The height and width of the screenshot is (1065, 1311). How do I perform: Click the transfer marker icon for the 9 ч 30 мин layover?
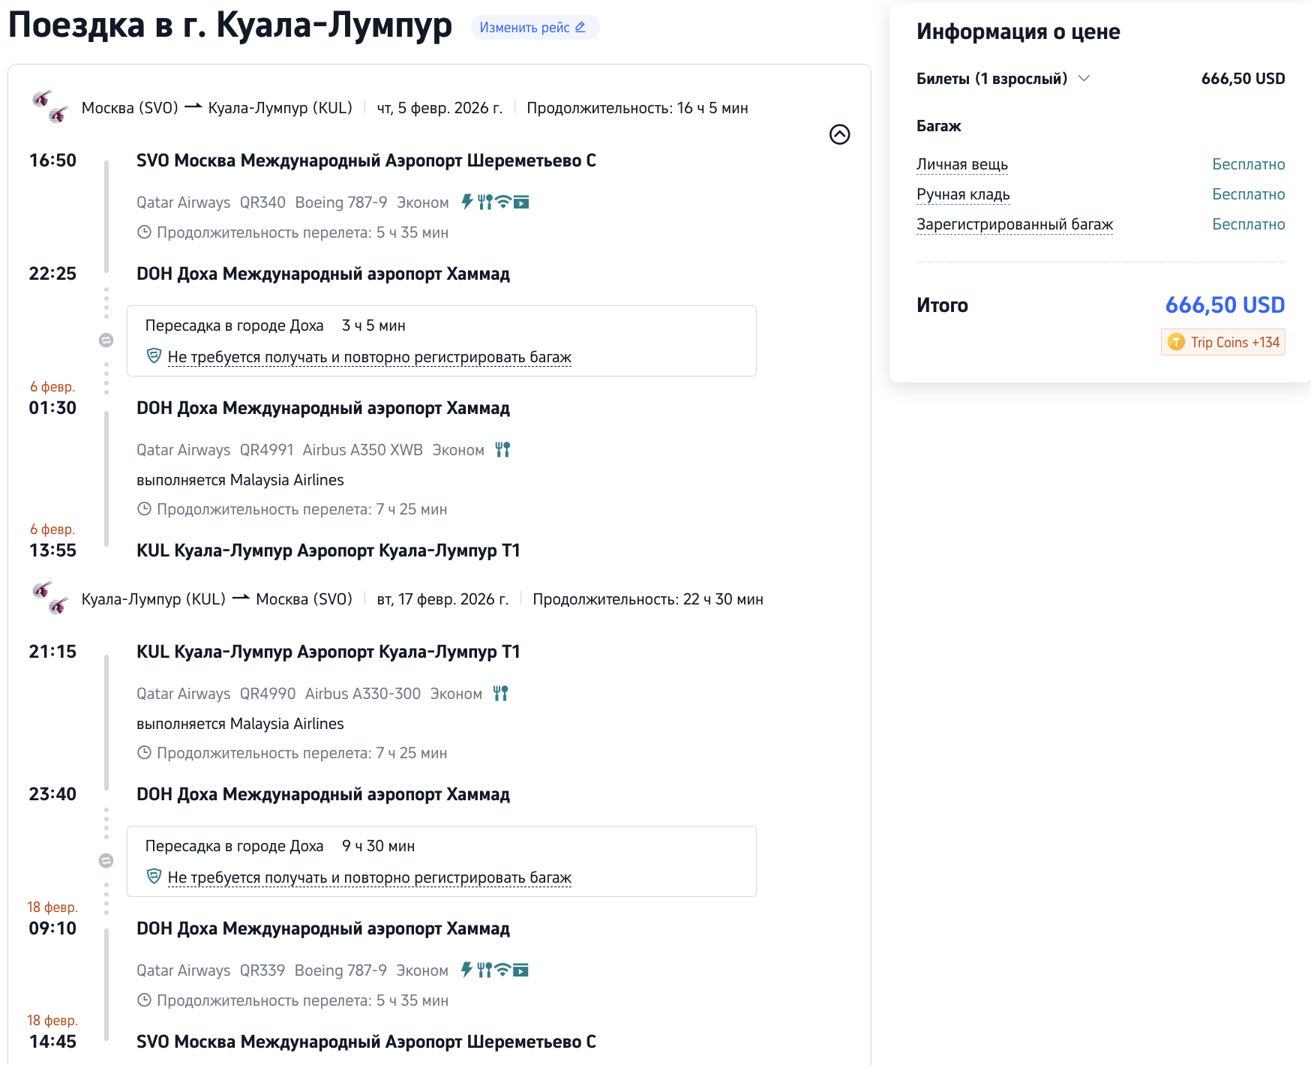click(106, 861)
